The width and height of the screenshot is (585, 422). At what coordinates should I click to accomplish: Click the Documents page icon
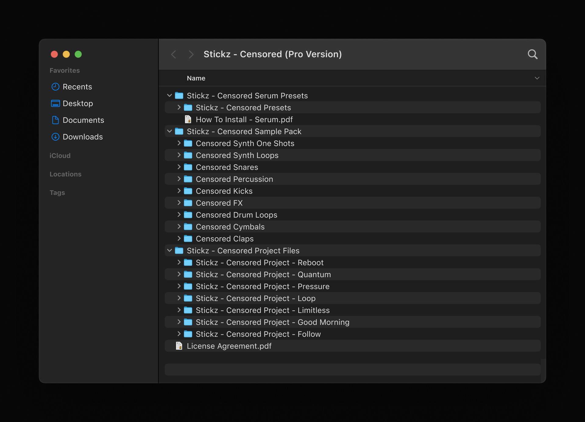55,120
